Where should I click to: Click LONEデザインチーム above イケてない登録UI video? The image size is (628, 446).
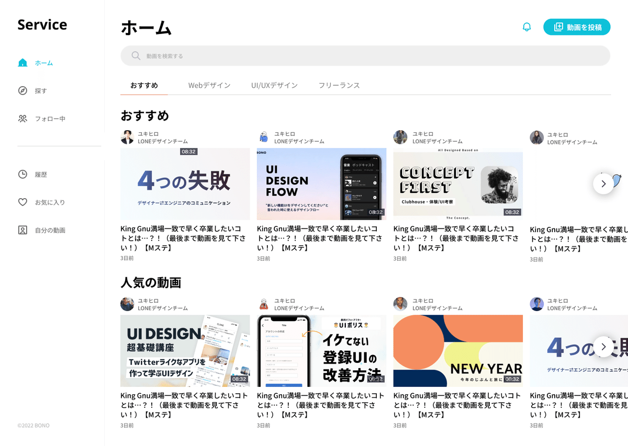point(299,308)
